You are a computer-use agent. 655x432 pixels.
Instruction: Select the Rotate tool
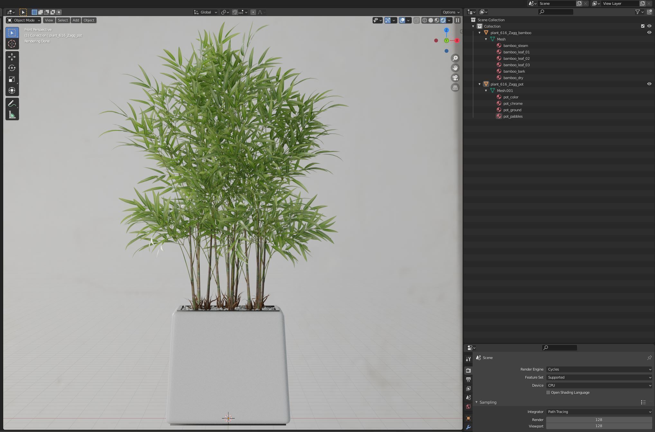click(x=12, y=68)
